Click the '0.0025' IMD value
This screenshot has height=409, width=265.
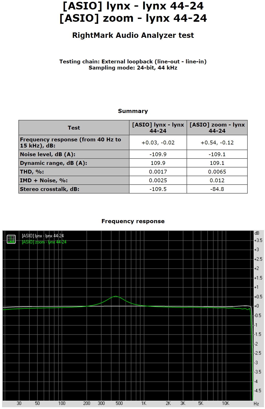tap(158, 180)
